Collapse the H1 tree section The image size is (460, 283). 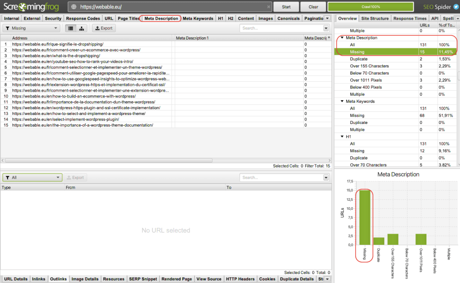point(342,137)
